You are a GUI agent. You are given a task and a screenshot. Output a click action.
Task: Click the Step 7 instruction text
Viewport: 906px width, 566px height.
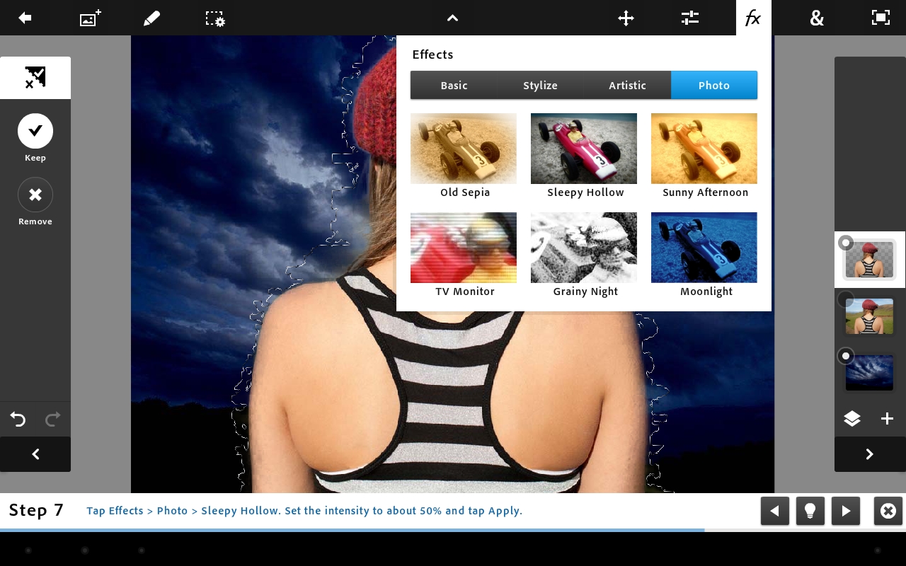[x=304, y=511]
